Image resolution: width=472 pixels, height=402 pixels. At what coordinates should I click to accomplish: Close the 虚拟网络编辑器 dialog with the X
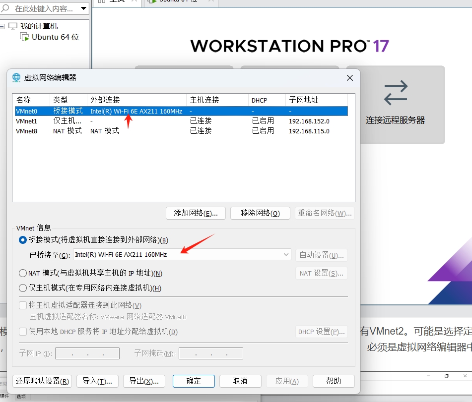pos(350,78)
